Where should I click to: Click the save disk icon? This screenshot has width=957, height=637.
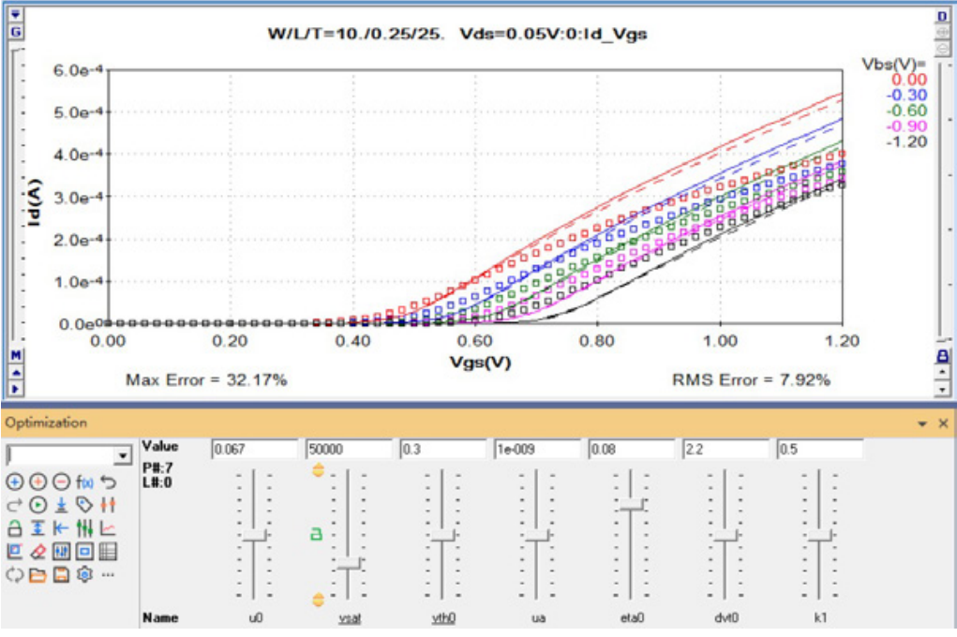tap(61, 574)
